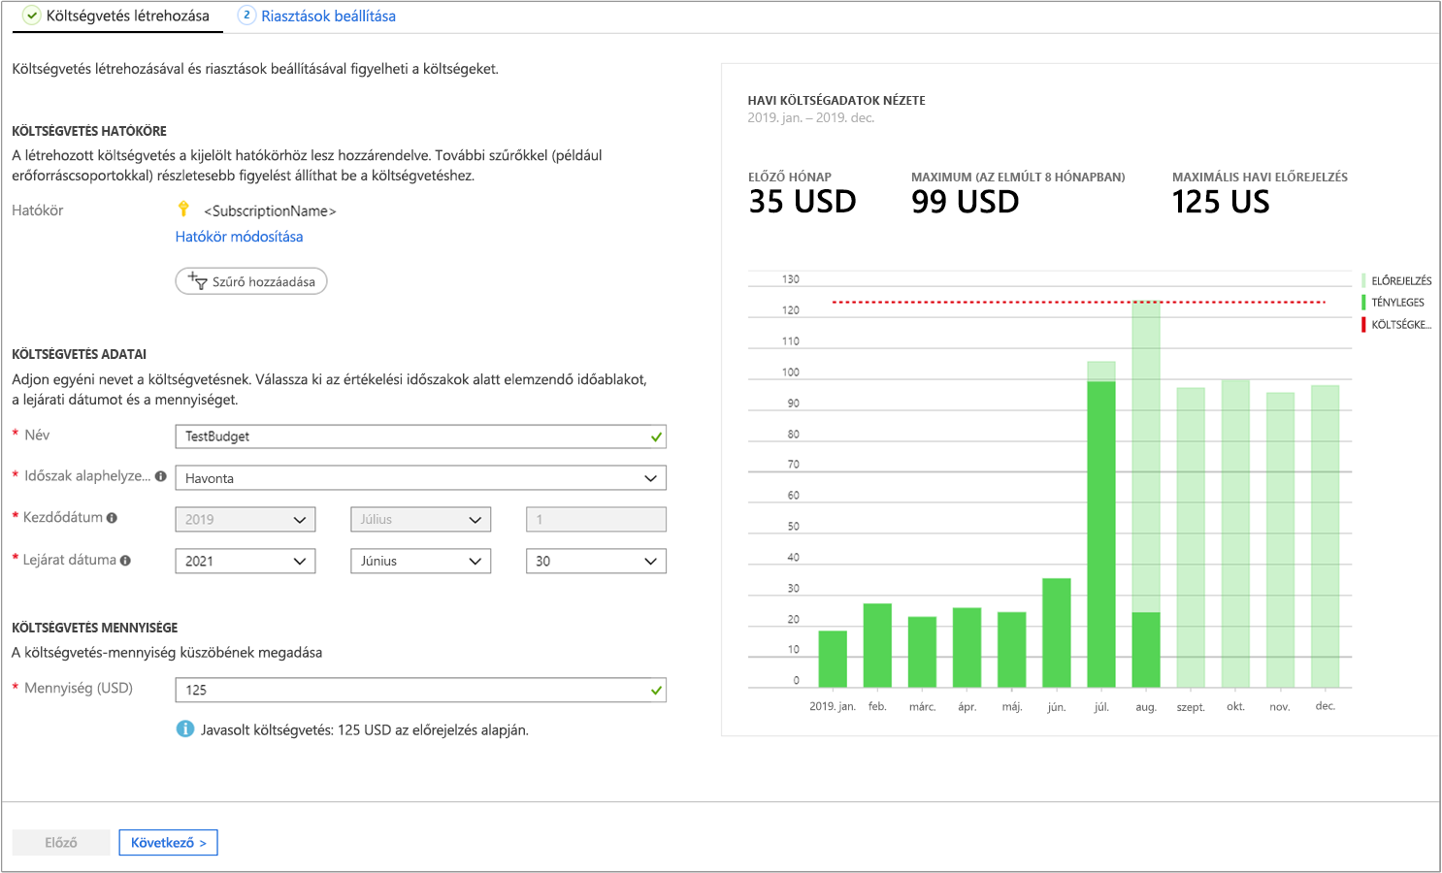
Task: Click the yellow key subscription icon
Action: [x=183, y=209]
